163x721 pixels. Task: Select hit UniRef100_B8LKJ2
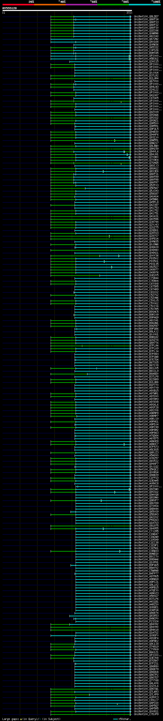point(146,332)
